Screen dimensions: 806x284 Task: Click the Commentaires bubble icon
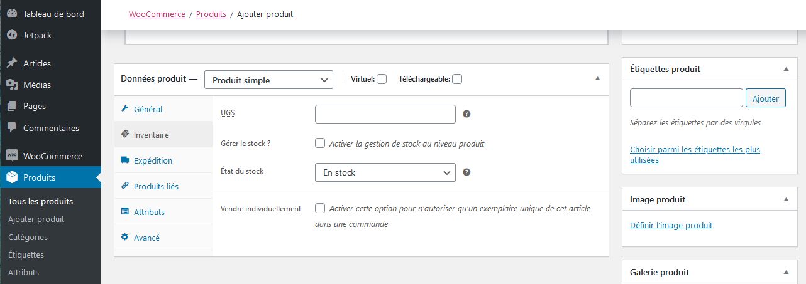pyautogui.click(x=11, y=127)
